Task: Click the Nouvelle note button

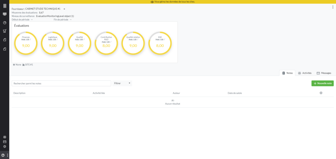Action: [322, 83]
